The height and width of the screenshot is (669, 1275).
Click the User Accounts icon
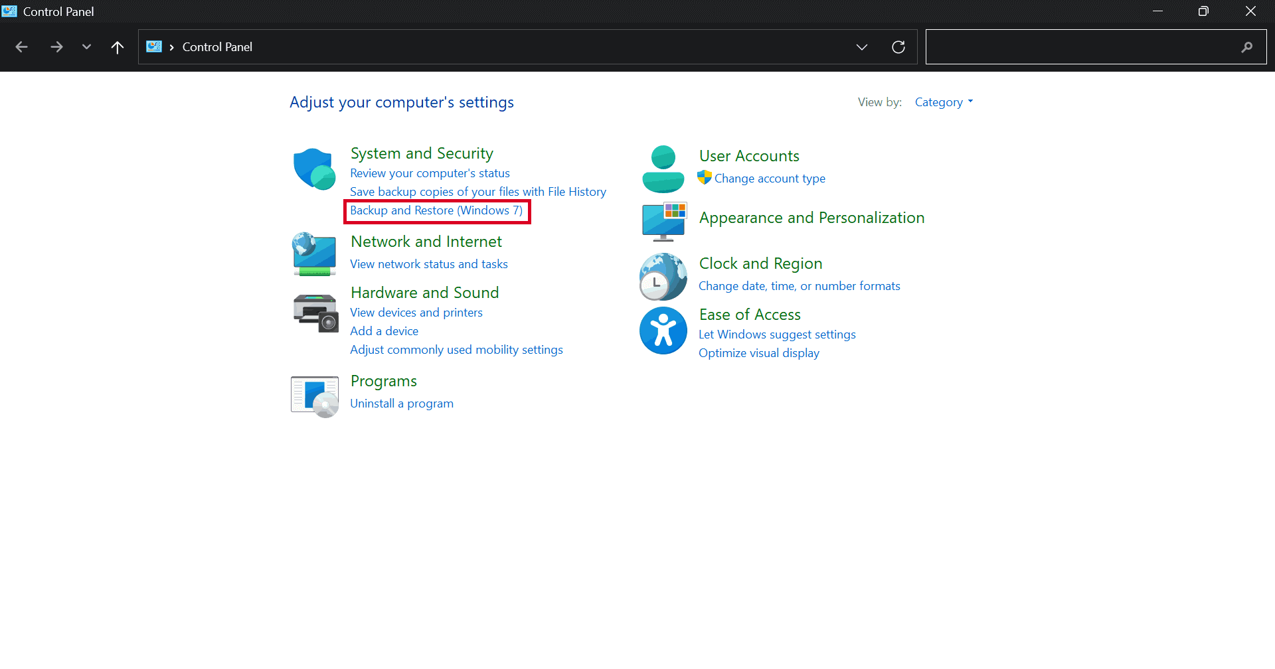coord(662,169)
